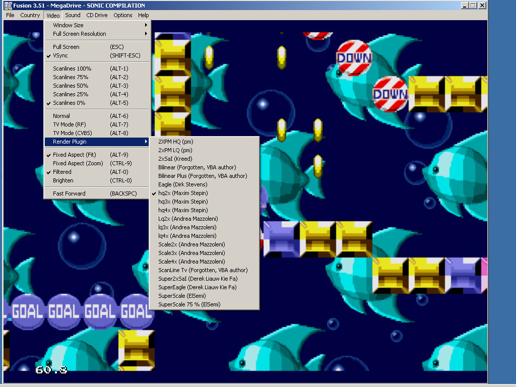Open the Country menu
The width and height of the screenshot is (516, 387).
point(30,15)
